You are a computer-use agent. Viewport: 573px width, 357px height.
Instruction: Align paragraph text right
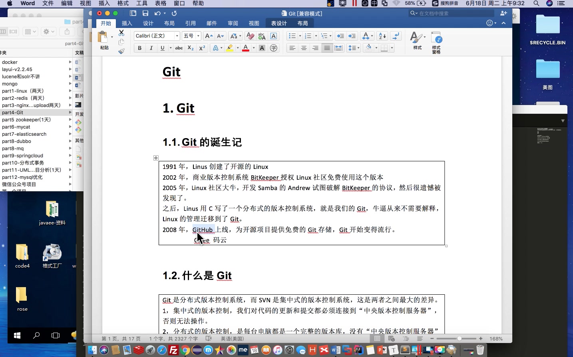(315, 48)
